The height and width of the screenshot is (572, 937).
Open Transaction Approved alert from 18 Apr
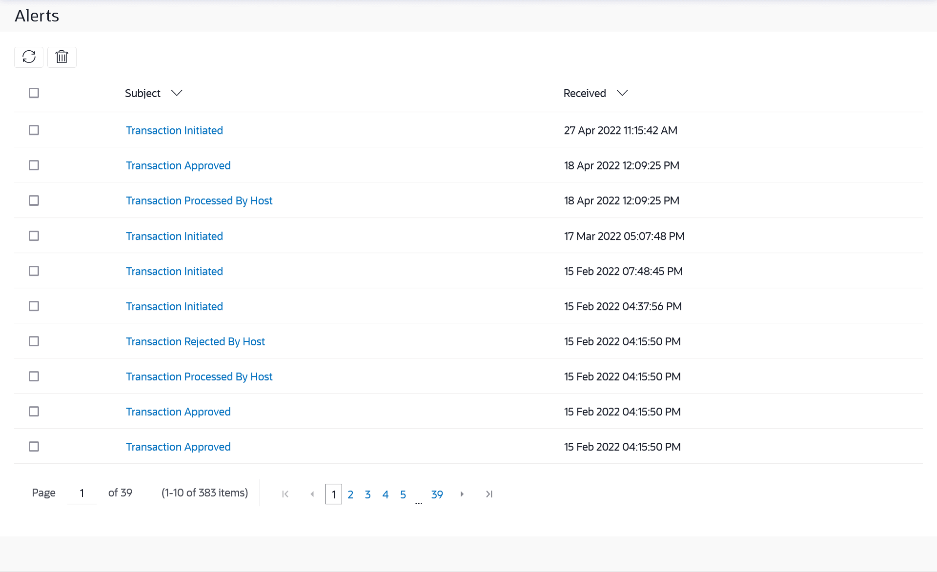(x=178, y=165)
